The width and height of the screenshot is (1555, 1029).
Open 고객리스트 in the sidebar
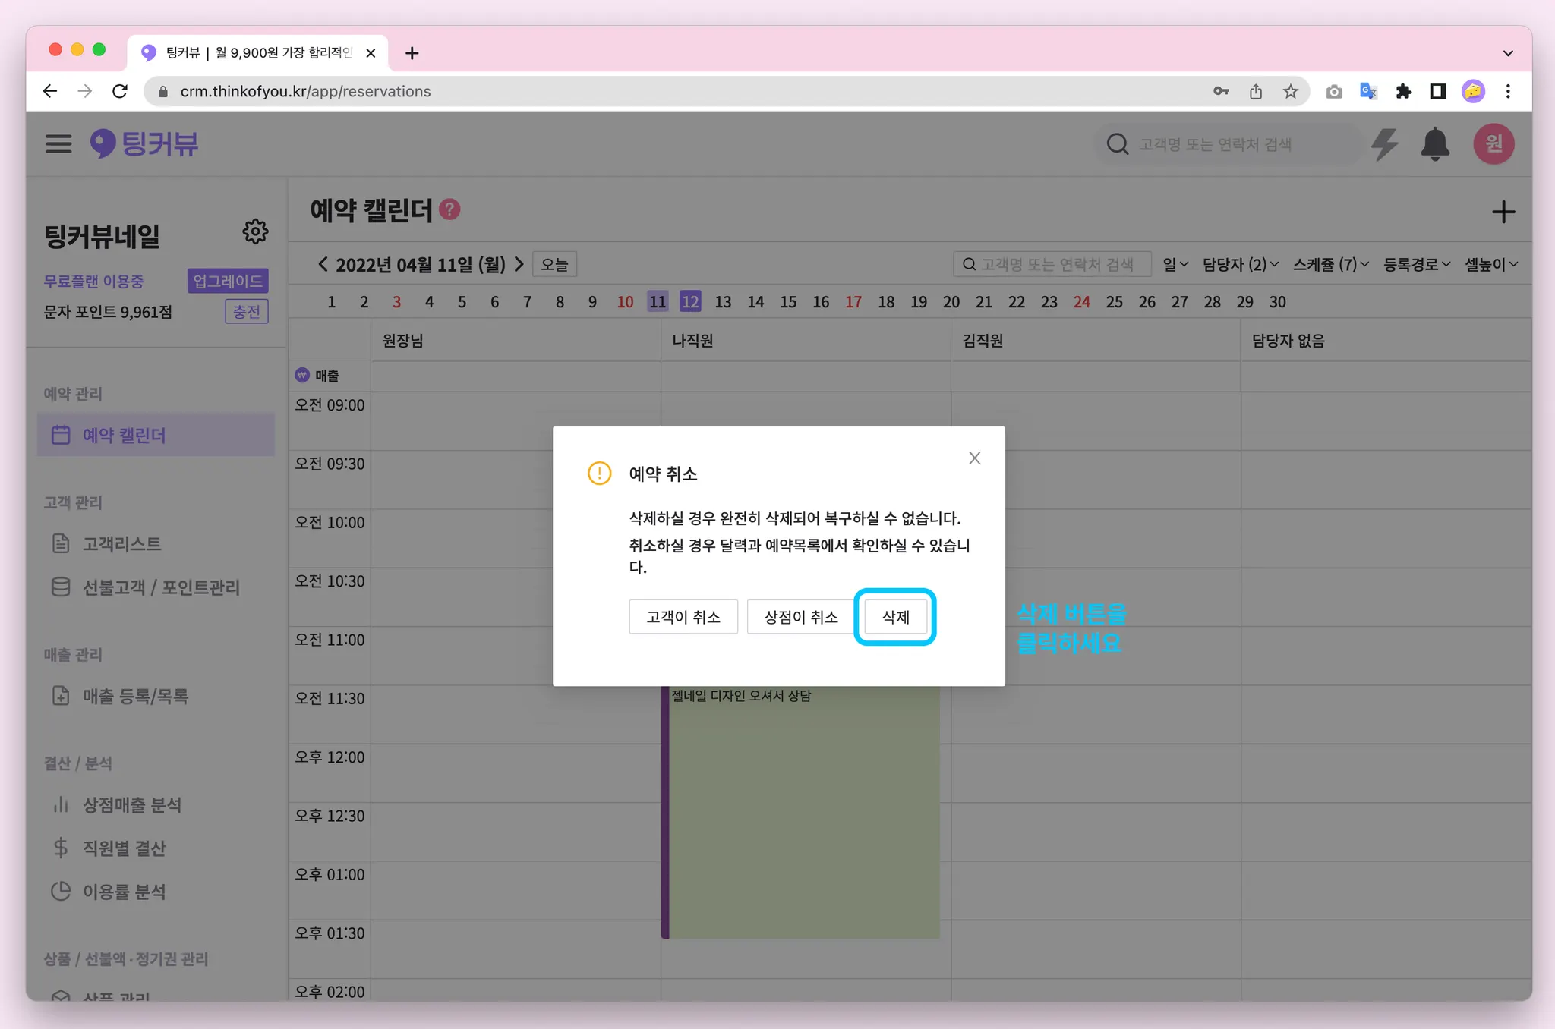tap(121, 544)
